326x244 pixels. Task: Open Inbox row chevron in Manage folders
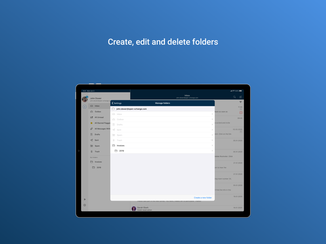coord(212,114)
